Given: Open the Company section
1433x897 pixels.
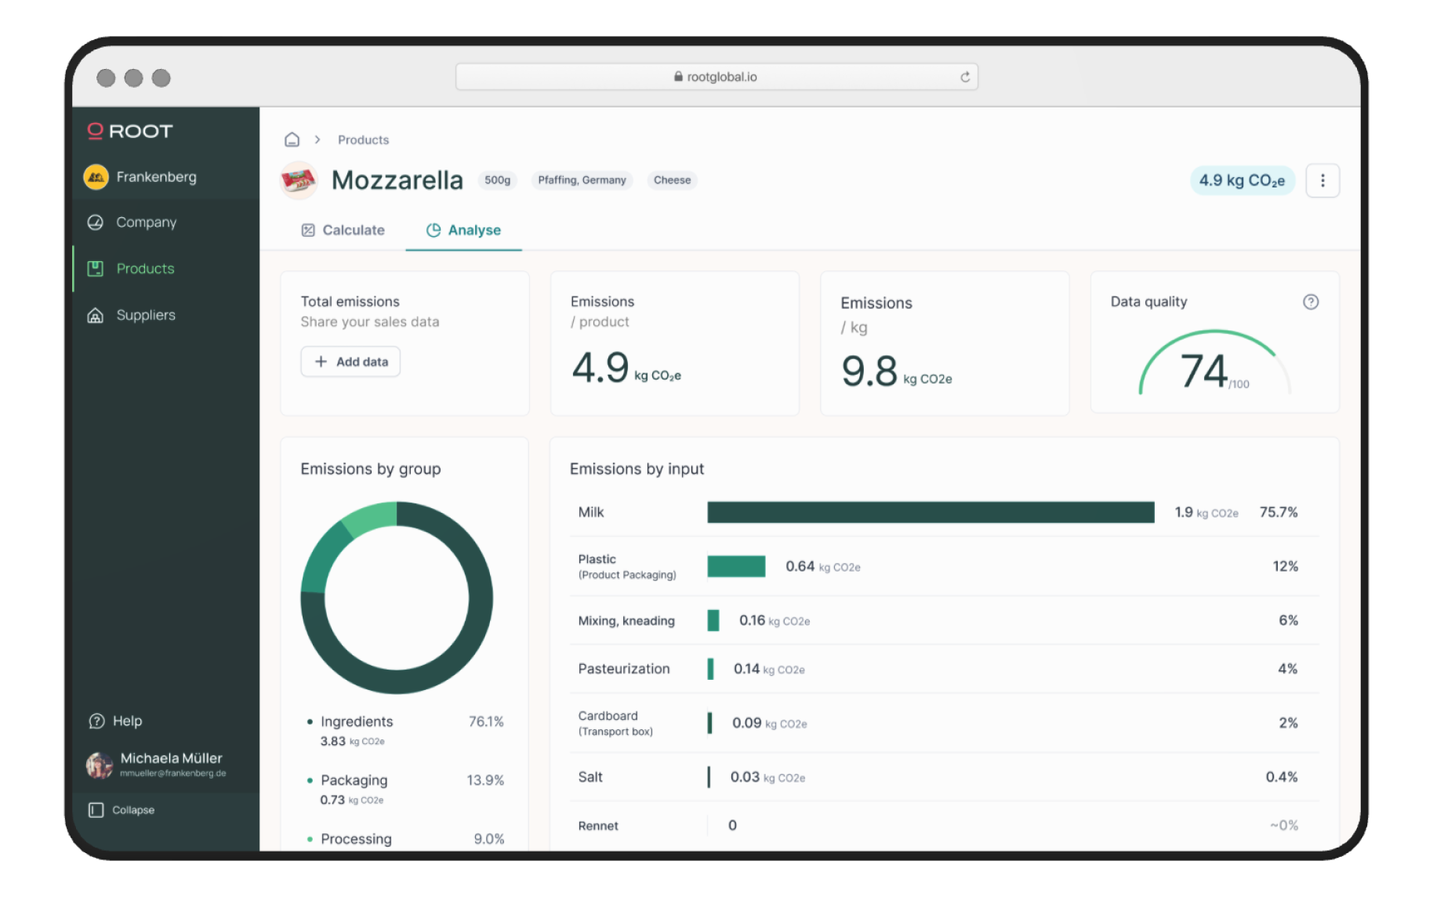Looking at the screenshot, I should pyautogui.click(x=146, y=222).
